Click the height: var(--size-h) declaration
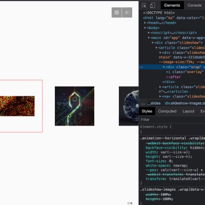The height and width of the screenshot is (205, 205). pos(169,157)
